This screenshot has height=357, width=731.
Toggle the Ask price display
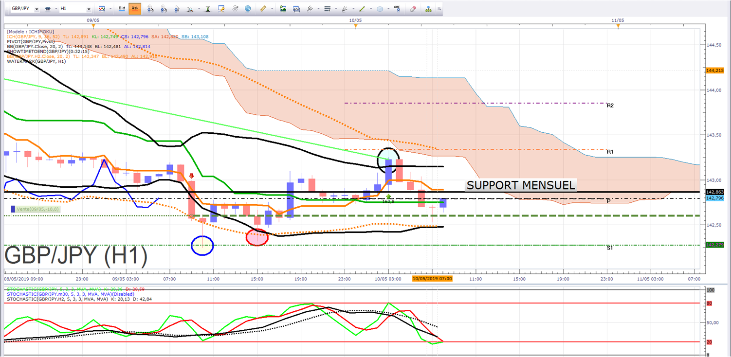[135, 9]
